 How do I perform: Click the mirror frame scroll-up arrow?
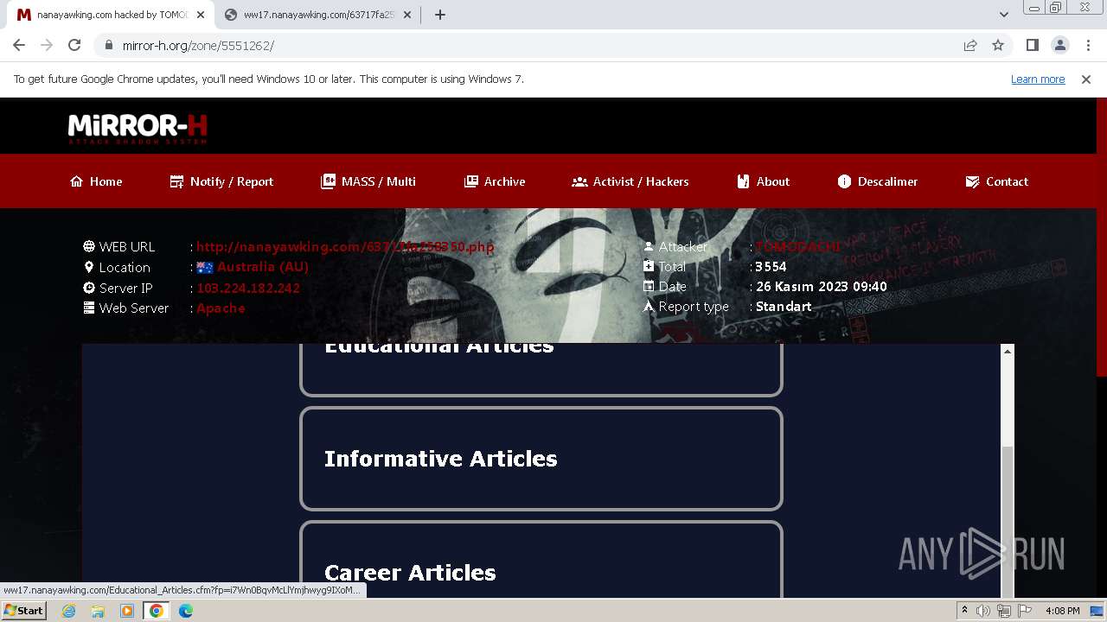(x=1007, y=351)
